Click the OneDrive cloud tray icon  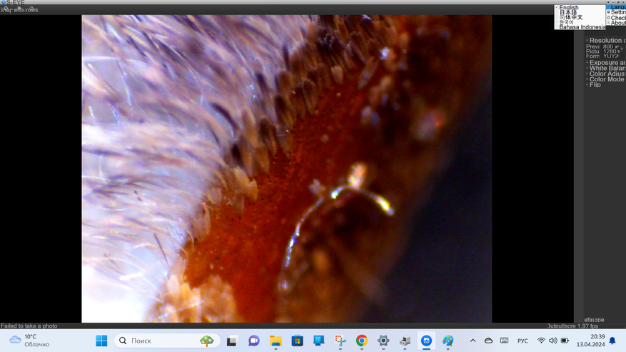tap(488, 341)
